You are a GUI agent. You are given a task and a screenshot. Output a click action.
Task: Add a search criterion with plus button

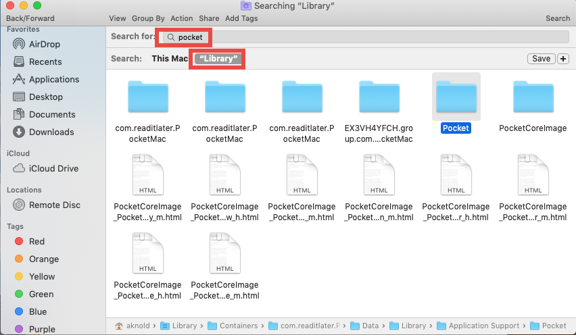[563, 59]
